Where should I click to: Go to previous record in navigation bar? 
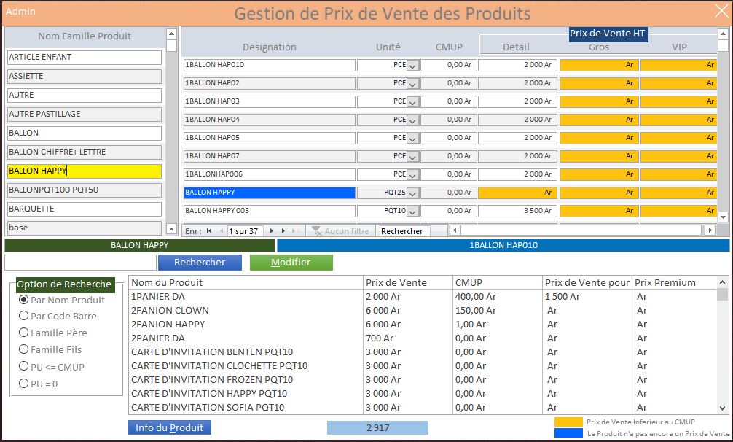[219, 231]
